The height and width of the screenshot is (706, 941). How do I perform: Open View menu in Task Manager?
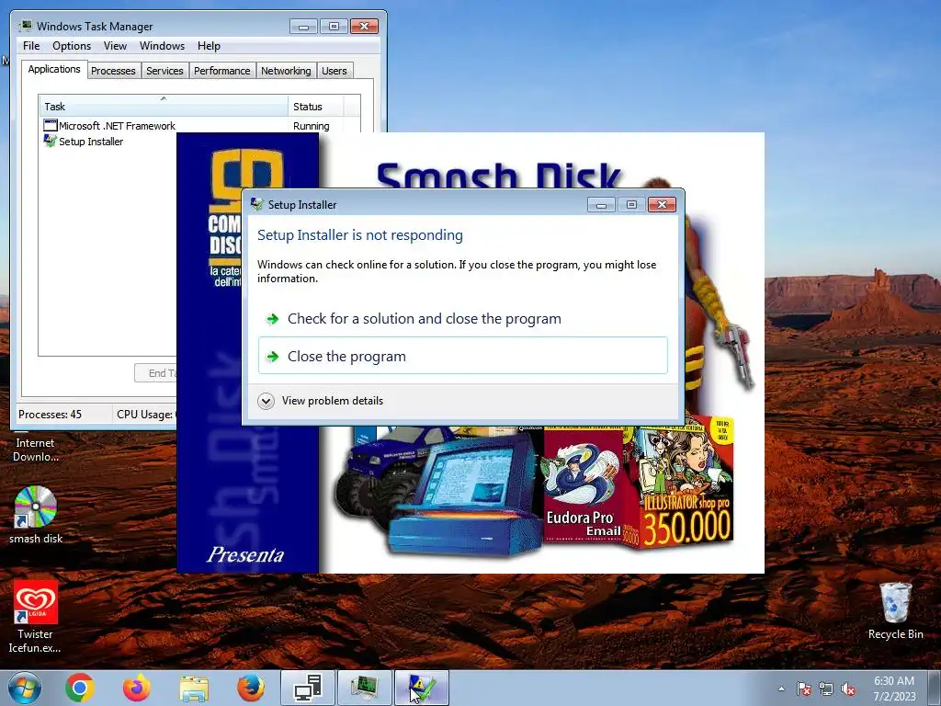point(115,46)
